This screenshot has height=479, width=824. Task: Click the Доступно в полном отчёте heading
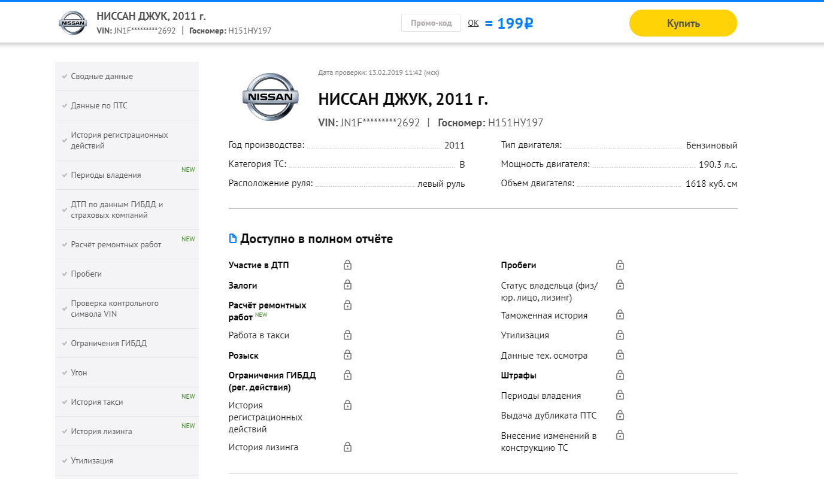click(x=317, y=239)
